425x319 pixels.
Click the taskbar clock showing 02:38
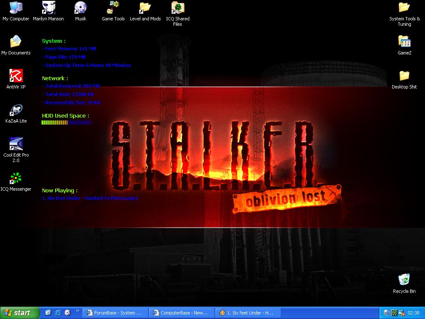(414, 313)
